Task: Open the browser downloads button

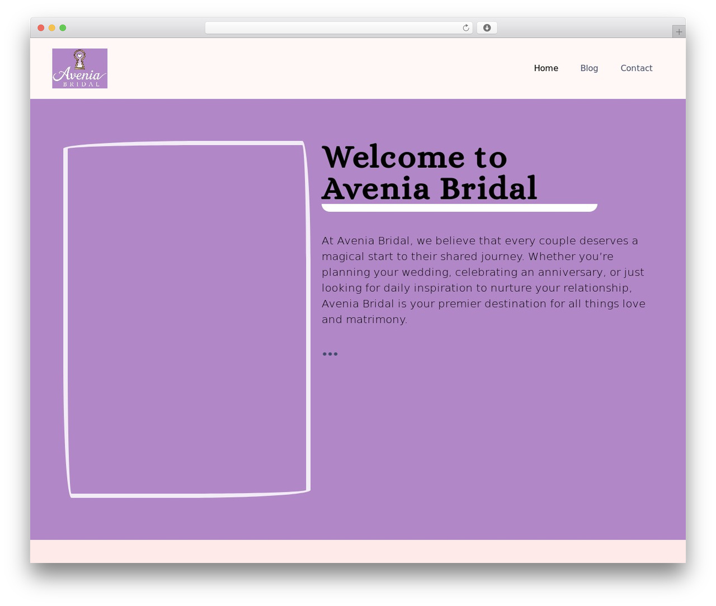Action: point(487,28)
